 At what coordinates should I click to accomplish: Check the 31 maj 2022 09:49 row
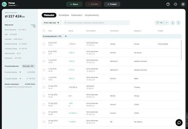[44, 113]
